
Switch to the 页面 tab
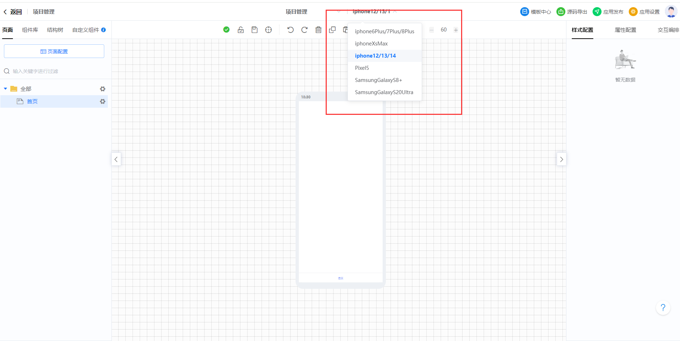tap(8, 30)
